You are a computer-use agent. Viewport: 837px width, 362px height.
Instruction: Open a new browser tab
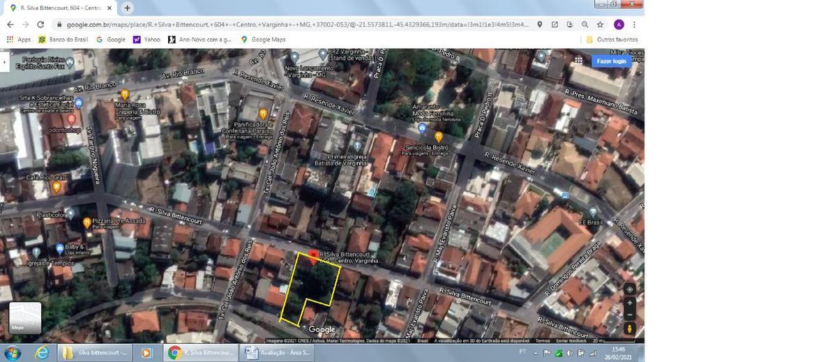pos(127,8)
